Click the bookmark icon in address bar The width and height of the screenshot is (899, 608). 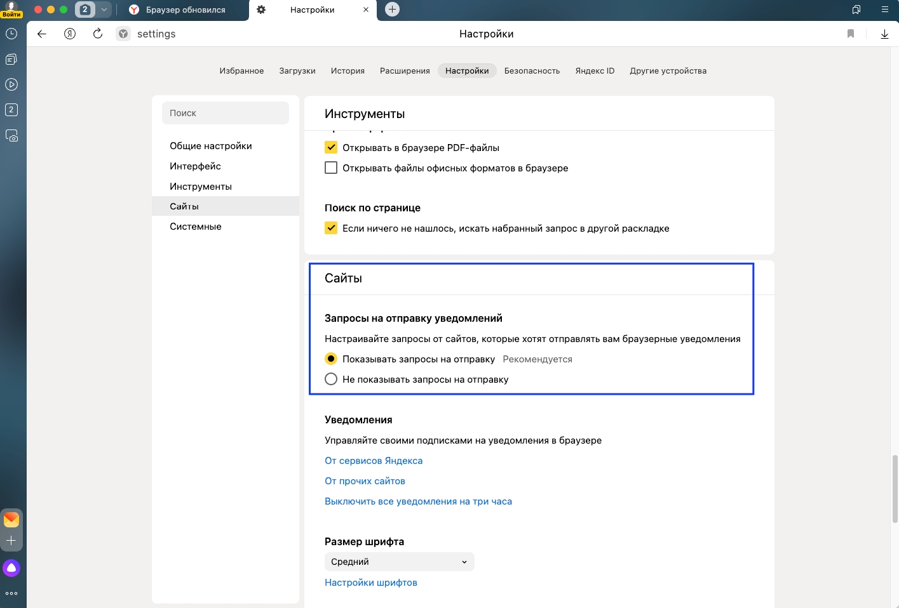[x=851, y=34]
